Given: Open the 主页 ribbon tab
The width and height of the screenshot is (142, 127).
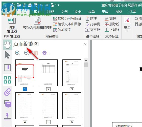Looking at the screenshot, I should point(23,12).
